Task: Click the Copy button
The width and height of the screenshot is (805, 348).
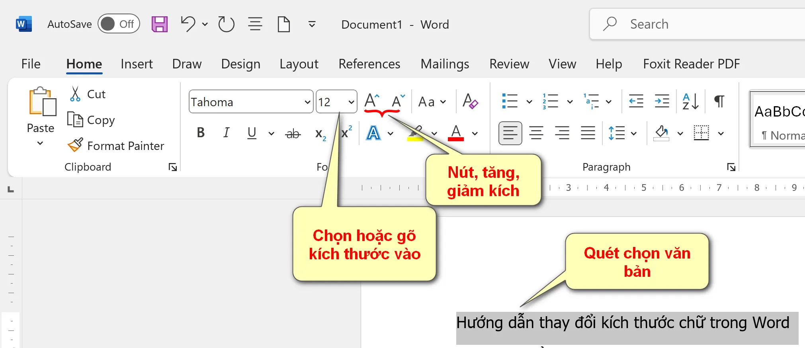Action: pyautogui.click(x=91, y=120)
